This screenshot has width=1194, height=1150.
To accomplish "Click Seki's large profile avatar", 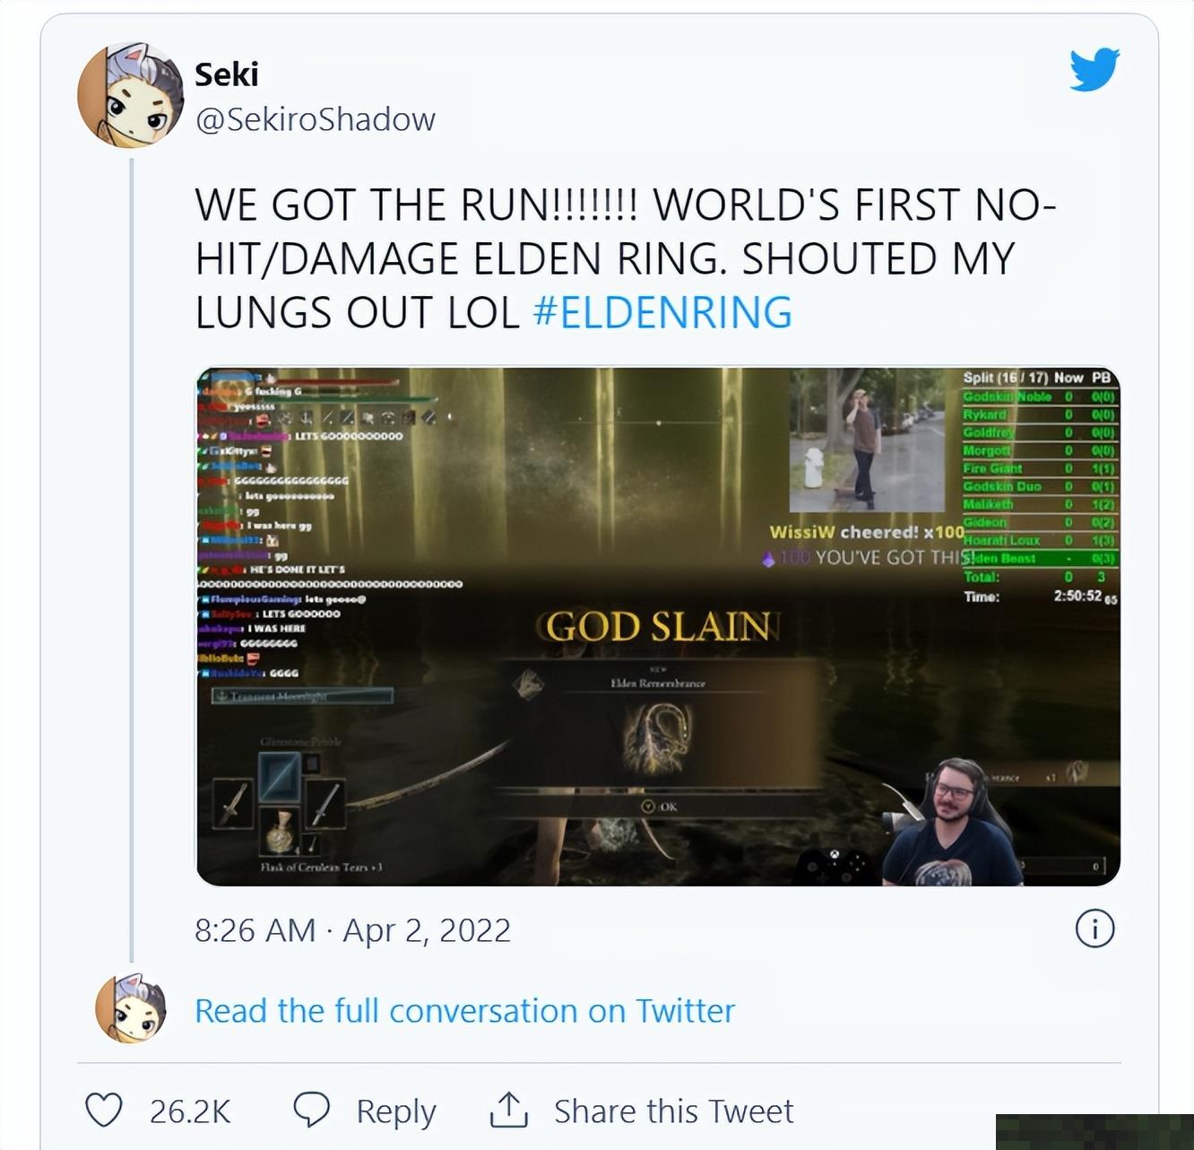I will click(131, 95).
